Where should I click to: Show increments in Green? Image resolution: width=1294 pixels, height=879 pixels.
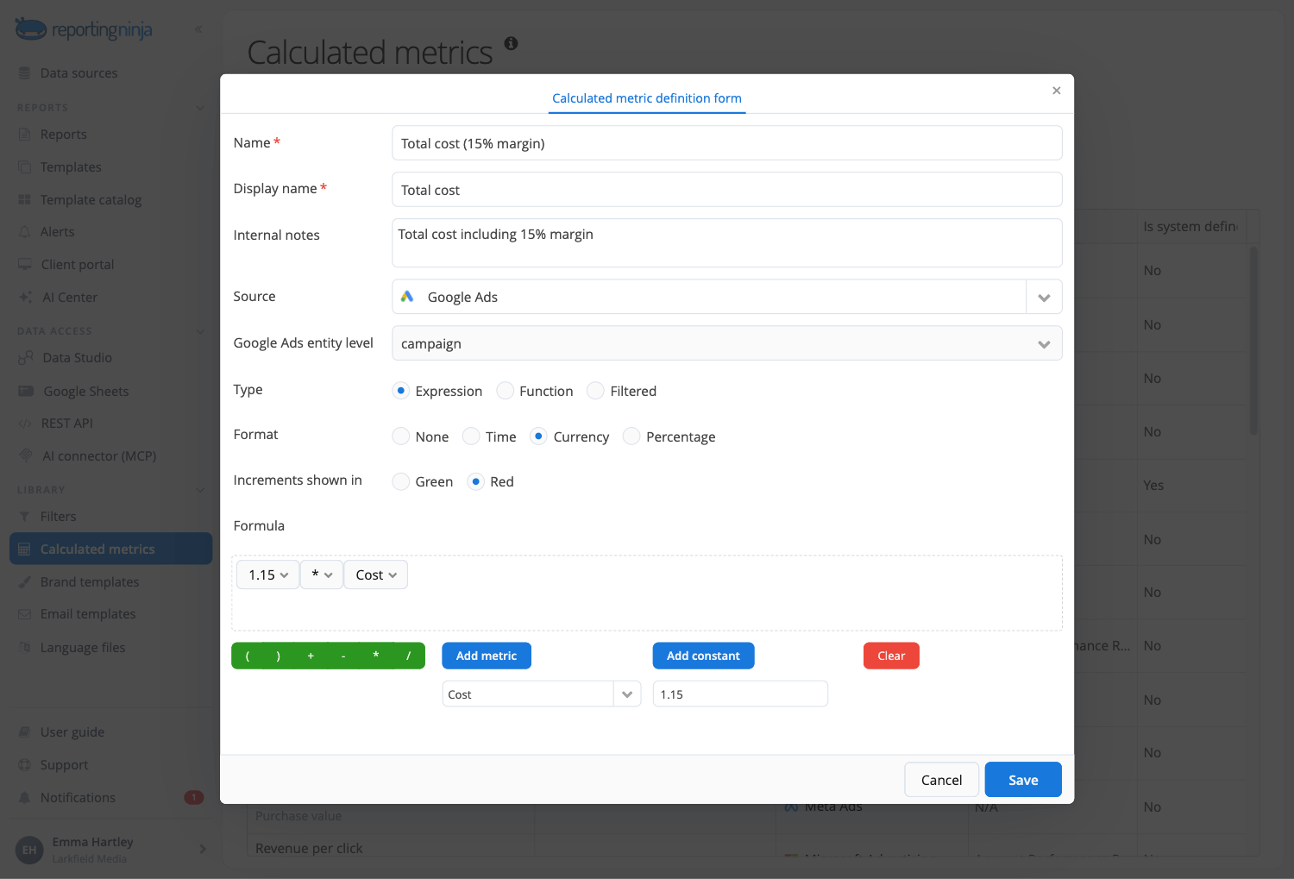tap(400, 481)
